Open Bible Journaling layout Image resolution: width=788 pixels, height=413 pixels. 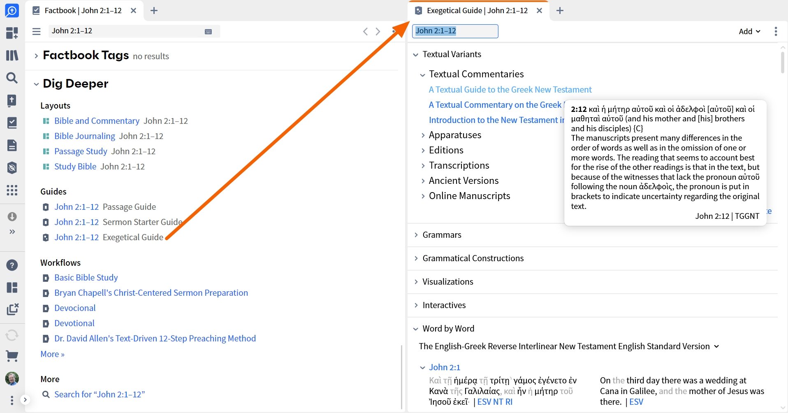pyautogui.click(x=85, y=136)
